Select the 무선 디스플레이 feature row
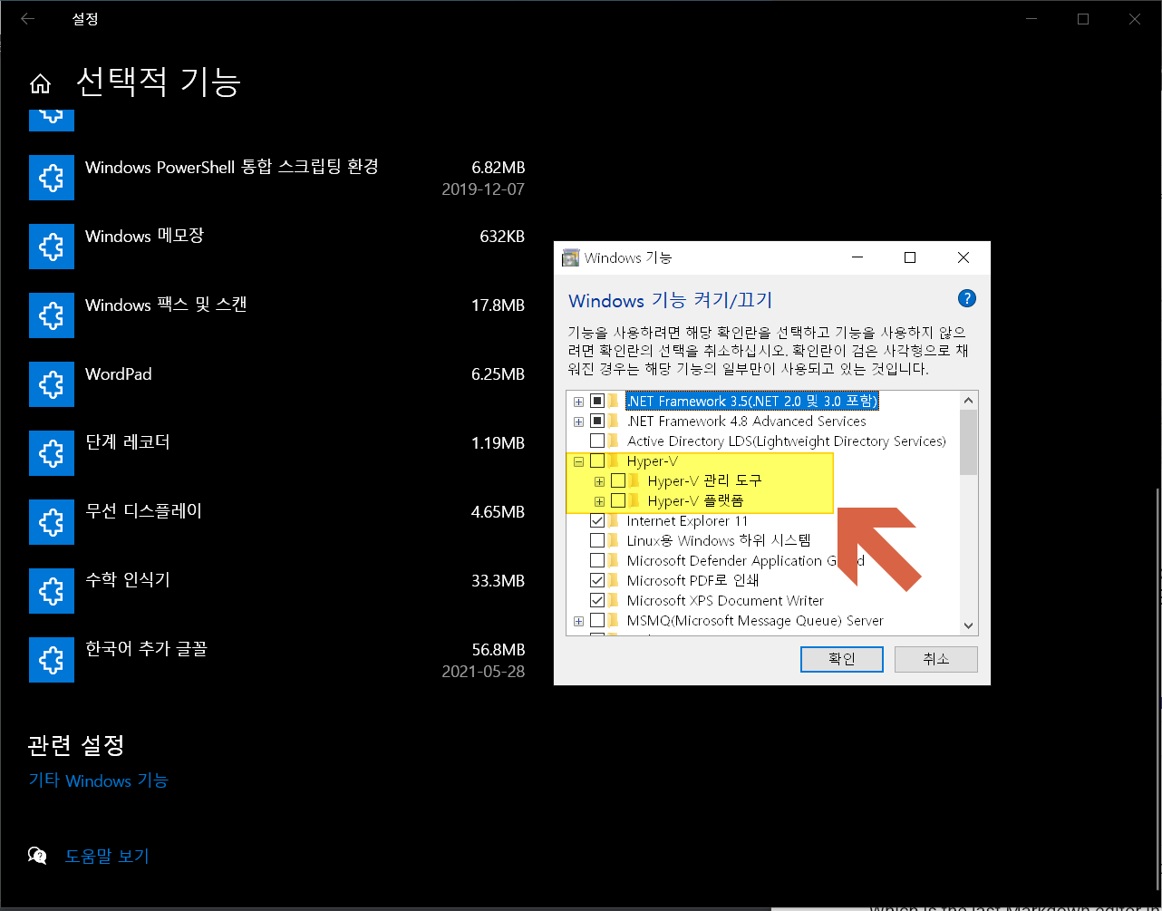Viewport: 1162px width, 911px height. coord(276,522)
